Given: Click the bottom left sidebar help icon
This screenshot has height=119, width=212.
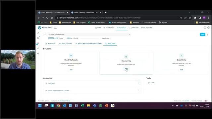Looking at the screenshot, I should (38, 54).
